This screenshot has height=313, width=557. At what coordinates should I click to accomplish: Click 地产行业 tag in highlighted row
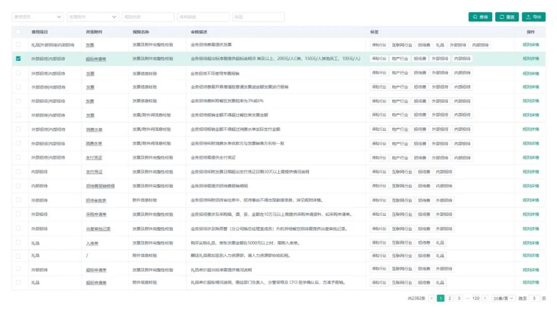pyautogui.click(x=400, y=59)
